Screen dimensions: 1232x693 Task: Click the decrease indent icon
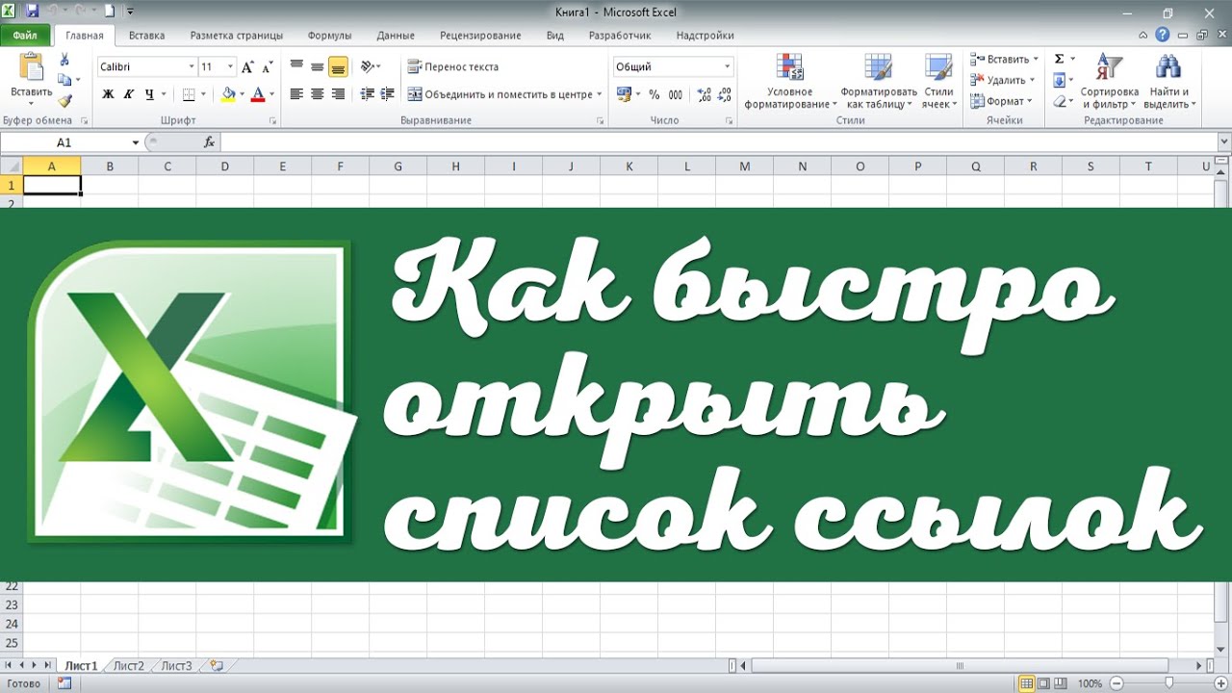pos(367,94)
